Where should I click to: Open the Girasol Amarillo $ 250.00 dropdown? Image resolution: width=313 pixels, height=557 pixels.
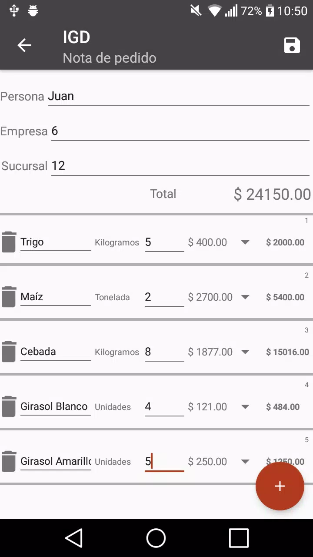(x=245, y=462)
